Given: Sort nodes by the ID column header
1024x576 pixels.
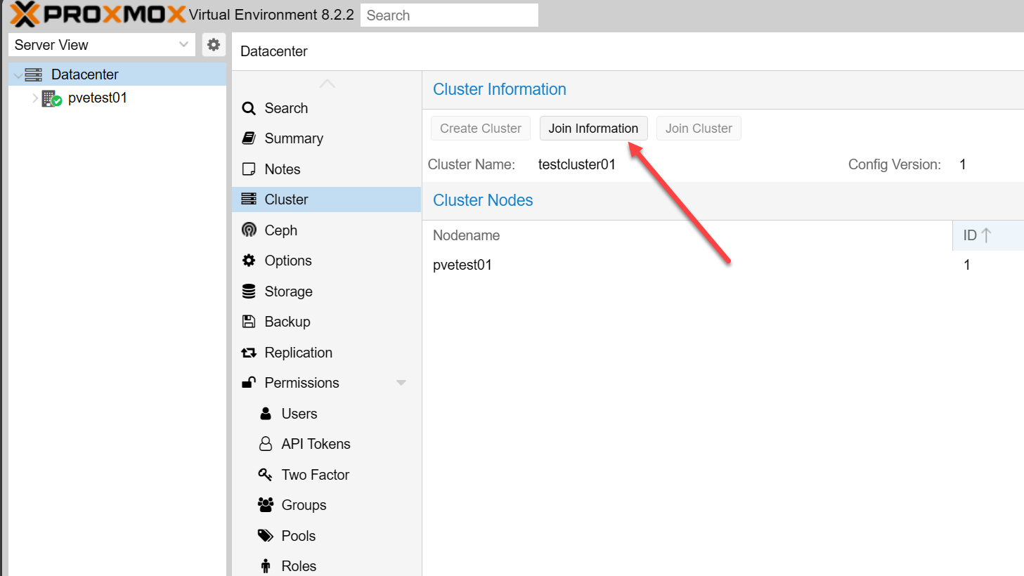Looking at the screenshot, I should (x=976, y=235).
